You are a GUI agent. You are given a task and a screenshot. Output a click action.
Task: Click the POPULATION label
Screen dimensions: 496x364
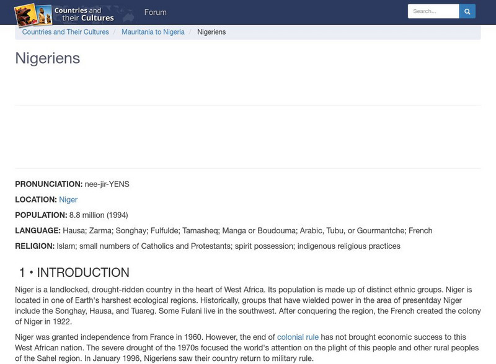point(41,215)
